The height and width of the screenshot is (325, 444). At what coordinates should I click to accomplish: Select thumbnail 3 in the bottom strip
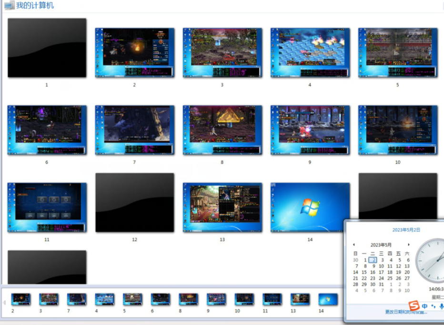pyautogui.click(x=49, y=299)
